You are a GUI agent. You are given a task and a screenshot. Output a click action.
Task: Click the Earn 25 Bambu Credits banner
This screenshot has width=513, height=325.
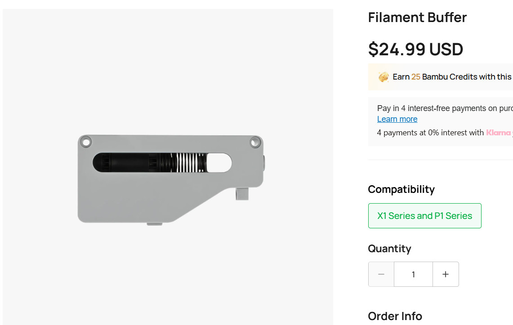click(x=440, y=77)
